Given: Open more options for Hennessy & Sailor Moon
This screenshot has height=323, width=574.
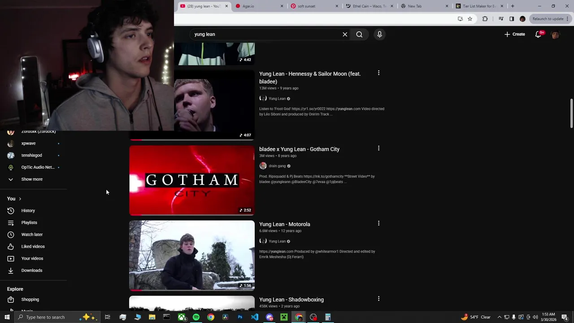Looking at the screenshot, I should [378, 73].
